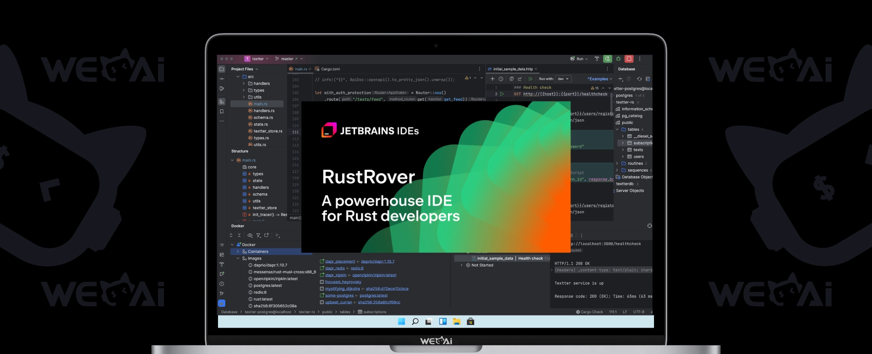Open More tool windows ellipsis in sidebar
Viewport: 872px width, 354px height.
click(222, 121)
